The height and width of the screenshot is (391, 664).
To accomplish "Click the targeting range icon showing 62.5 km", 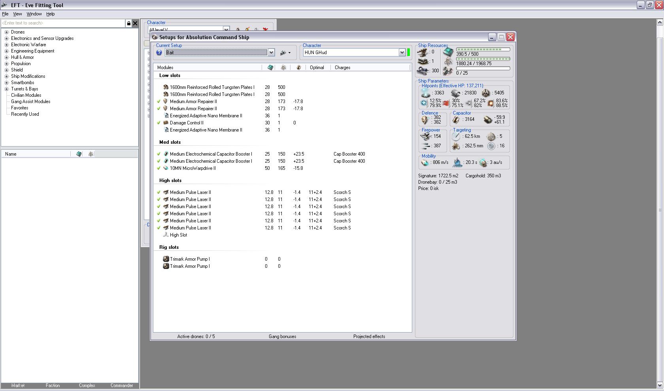I will coord(456,137).
